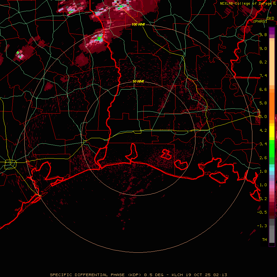Pick the cyan band of the color bar

tap(272, 169)
